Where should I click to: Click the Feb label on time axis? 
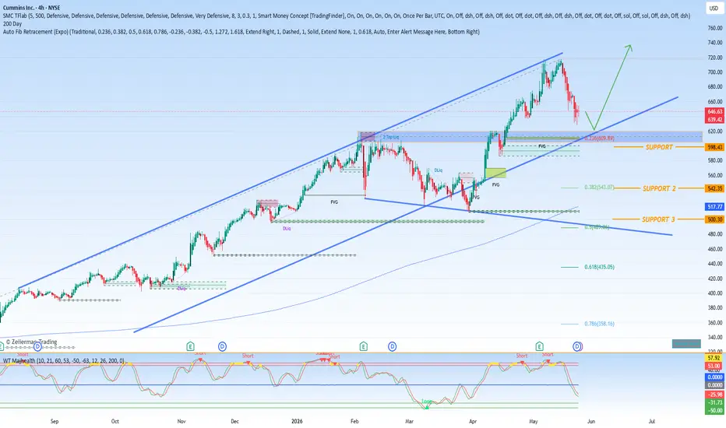pyautogui.click(x=354, y=422)
